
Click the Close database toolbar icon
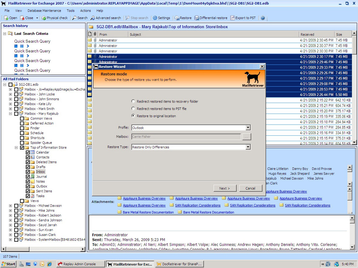point(22,18)
